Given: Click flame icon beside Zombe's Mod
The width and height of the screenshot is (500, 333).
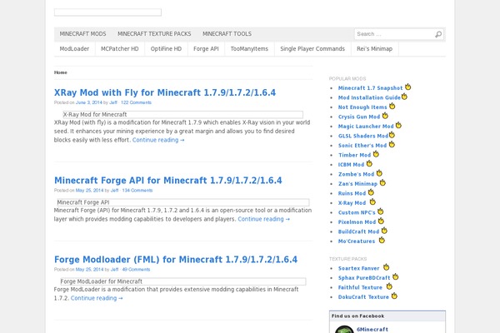Looking at the screenshot, I should [x=379, y=173].
